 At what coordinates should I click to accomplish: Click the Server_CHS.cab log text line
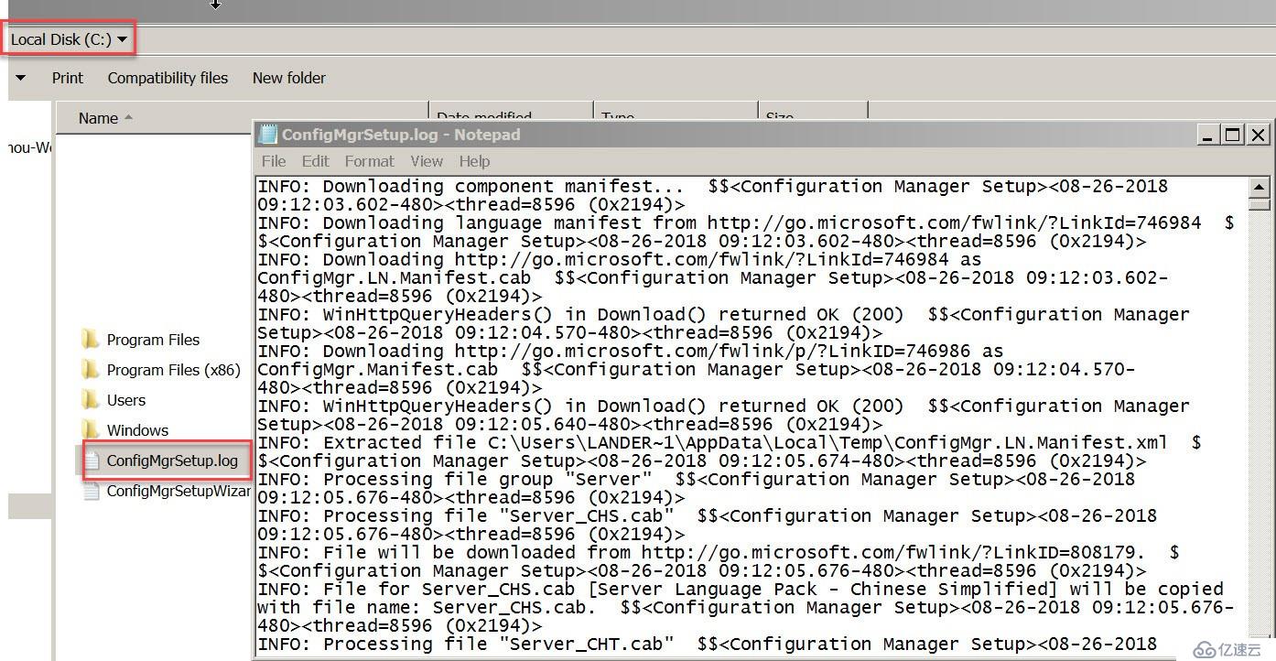click(x=707, y=516)
